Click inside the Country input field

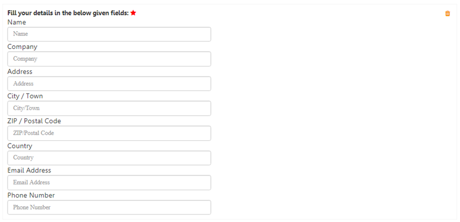[x=109, y=157]
